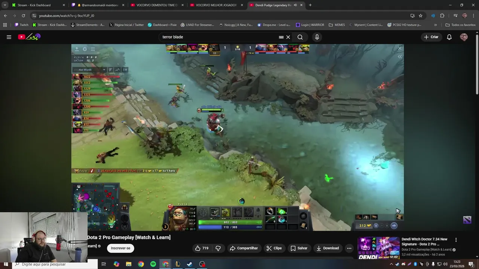Run search with the magnifying glass button
This screenshot has width=479, height=269.
pyautogui.click(x=300, y=37)
